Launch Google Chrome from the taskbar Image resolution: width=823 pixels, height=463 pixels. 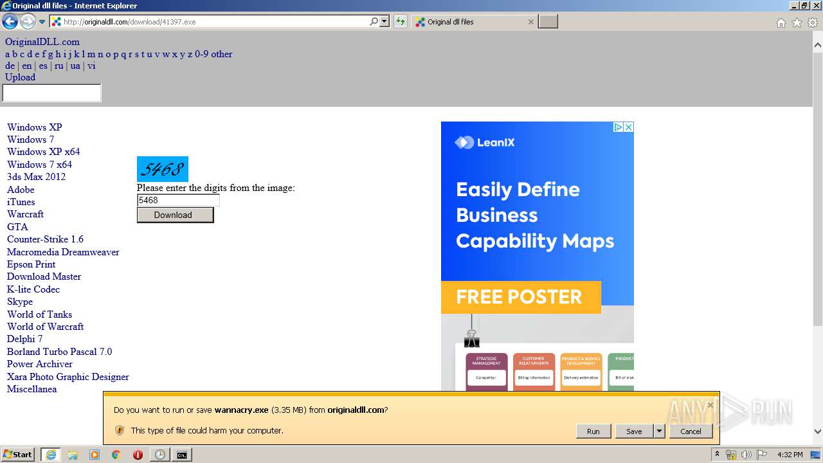tap(116, 455)
